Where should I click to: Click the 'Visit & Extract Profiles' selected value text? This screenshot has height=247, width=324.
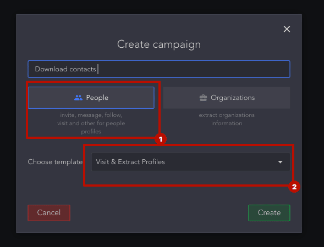click(x=130, y=162)
